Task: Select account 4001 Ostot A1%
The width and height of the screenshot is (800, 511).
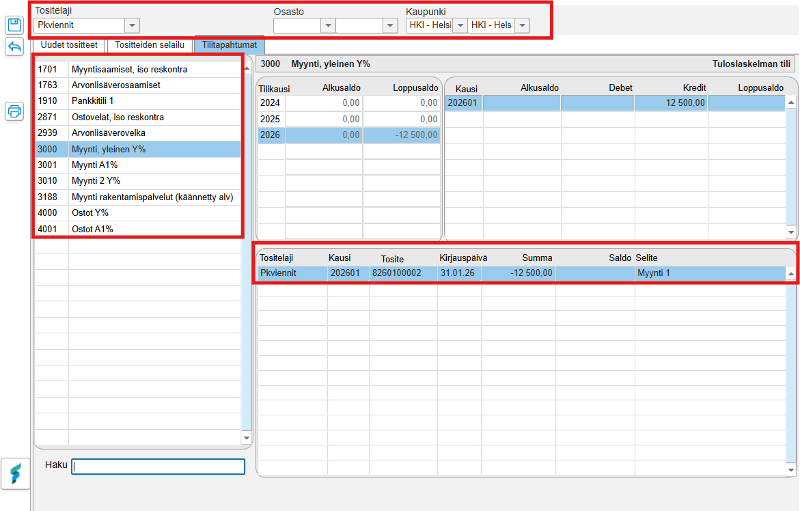Action: (x=138, y=229)
